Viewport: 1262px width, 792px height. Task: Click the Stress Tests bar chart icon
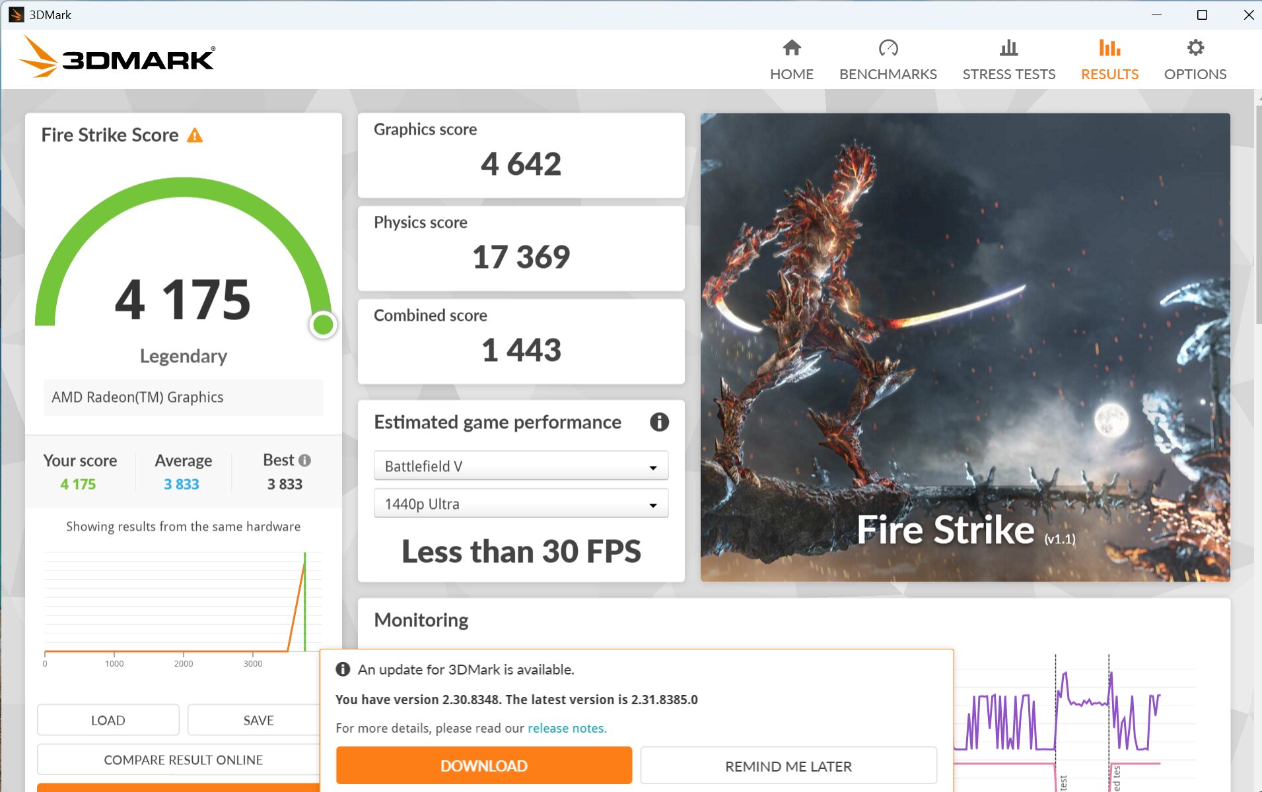(1008, 48)
